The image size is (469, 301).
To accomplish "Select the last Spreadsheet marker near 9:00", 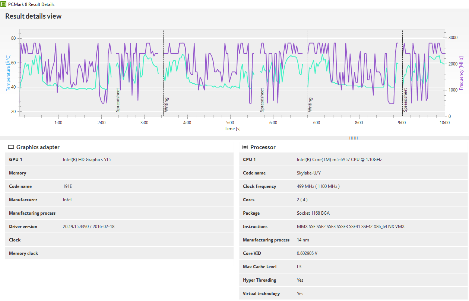I will (405, 100).
